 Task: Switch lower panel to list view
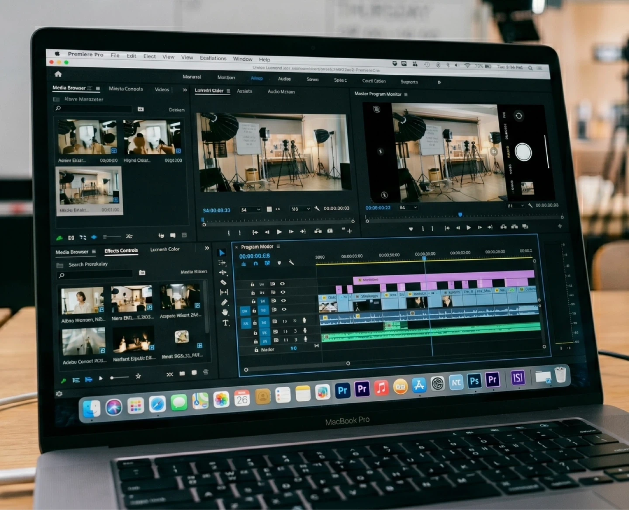pyautogui.click(x=76, y=380)
